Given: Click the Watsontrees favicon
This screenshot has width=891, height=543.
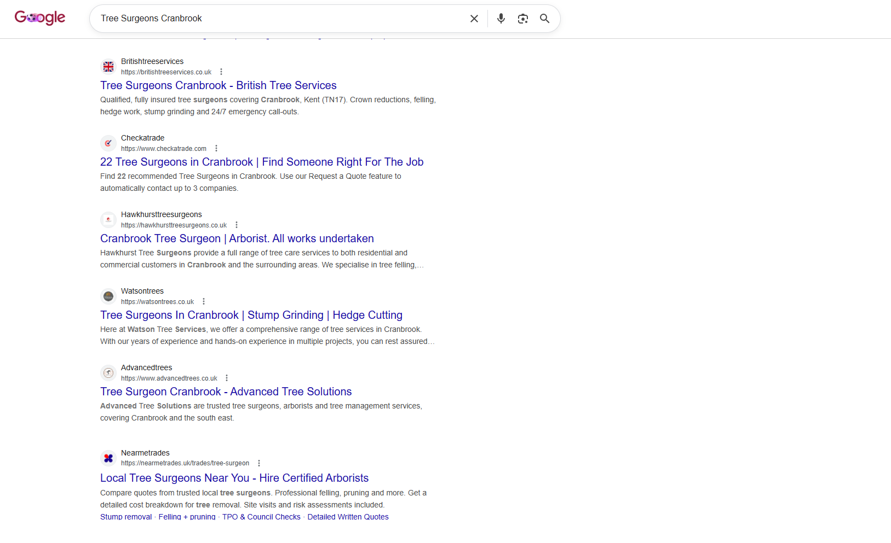Looking at the screenshot, I should [x=108, y=296].
